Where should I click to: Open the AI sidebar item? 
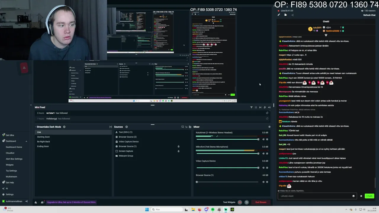tap(5, 188)
